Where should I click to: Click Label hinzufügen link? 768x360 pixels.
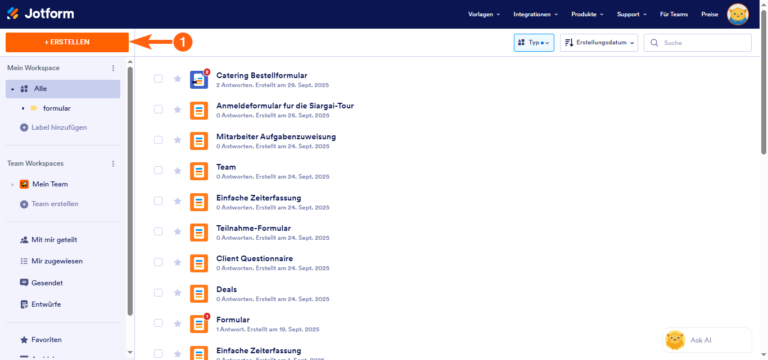coord(58,127)
